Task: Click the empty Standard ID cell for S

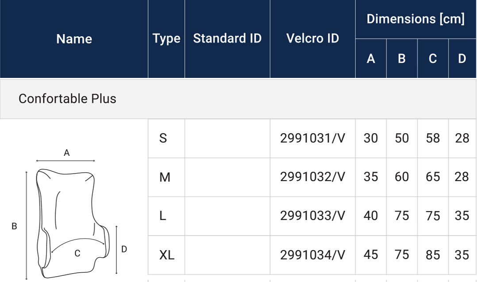Action: (x=227, y=138)
